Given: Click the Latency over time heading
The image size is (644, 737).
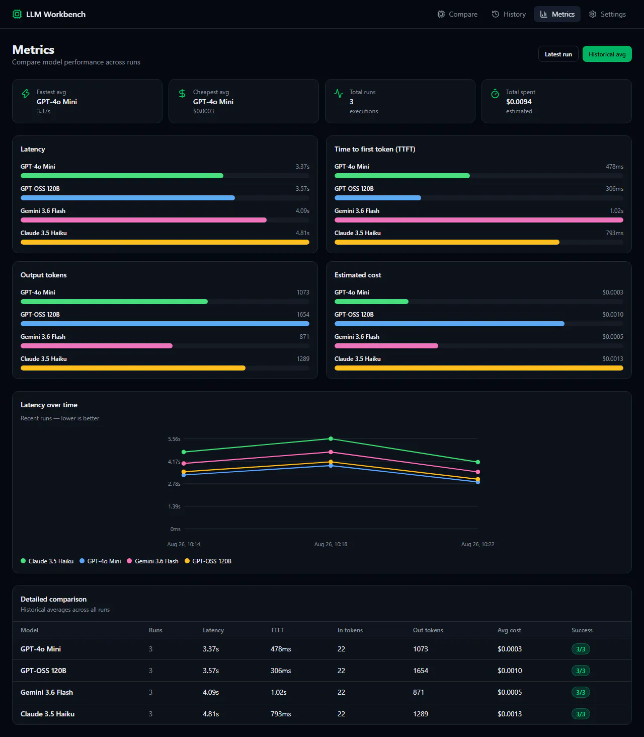Looking at the screenshot, I should [49, 405].
